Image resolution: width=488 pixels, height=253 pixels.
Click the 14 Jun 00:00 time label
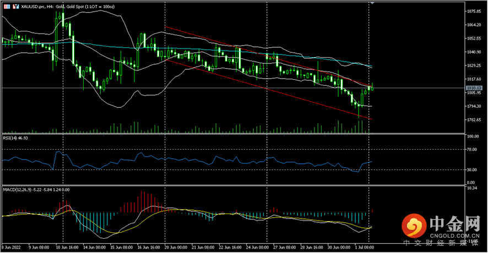click(x=94, y=248)
